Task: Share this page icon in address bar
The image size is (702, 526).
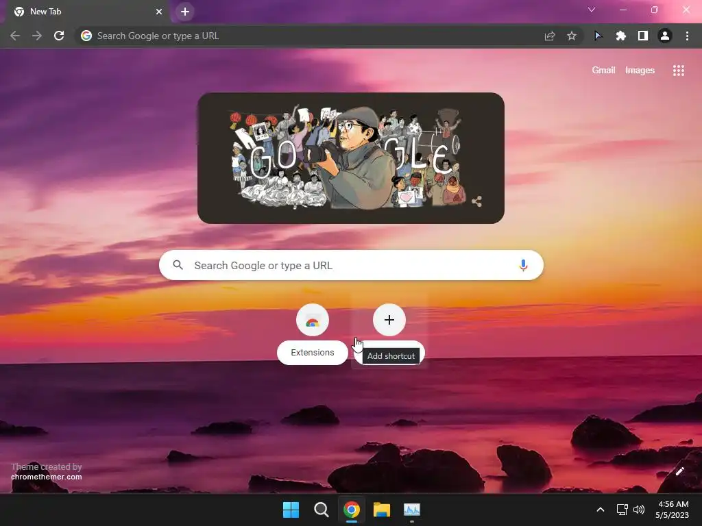Action: point(550,36)
